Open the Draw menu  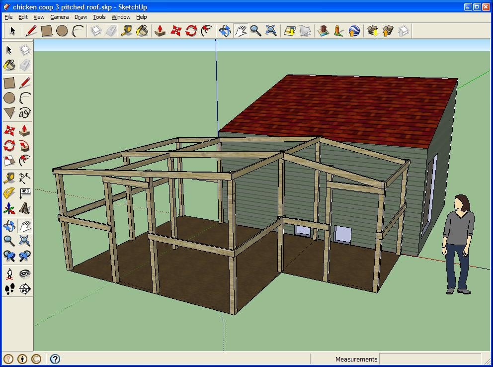click(x=81, y=17)
